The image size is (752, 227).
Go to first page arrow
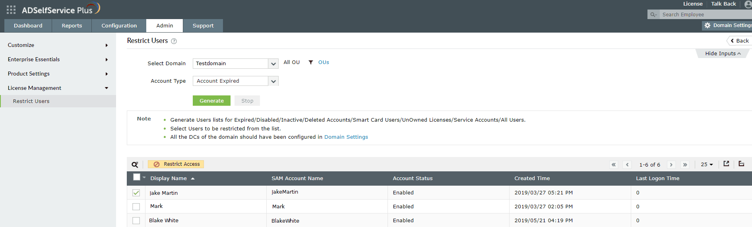614,165
